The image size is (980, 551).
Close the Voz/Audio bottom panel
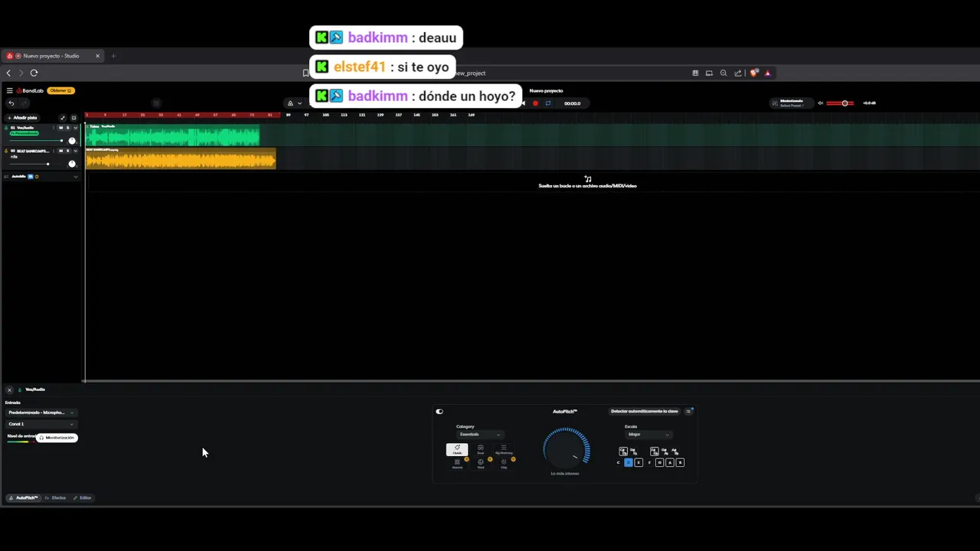(x=9, y=390)
